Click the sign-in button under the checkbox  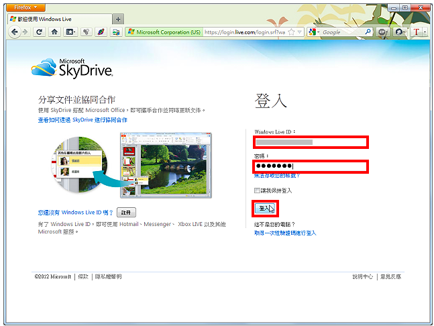(265, 209)
